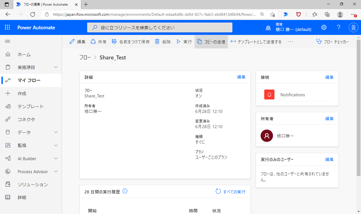The height and width of the screenshot is (214, 361).
Task: Click 削除 in the command bar
Action: click(163, 42)
